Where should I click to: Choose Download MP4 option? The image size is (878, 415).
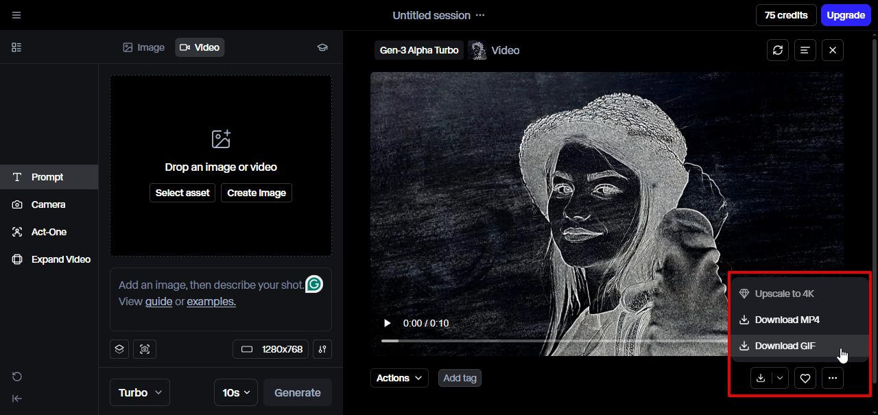[x=800, y=320]
